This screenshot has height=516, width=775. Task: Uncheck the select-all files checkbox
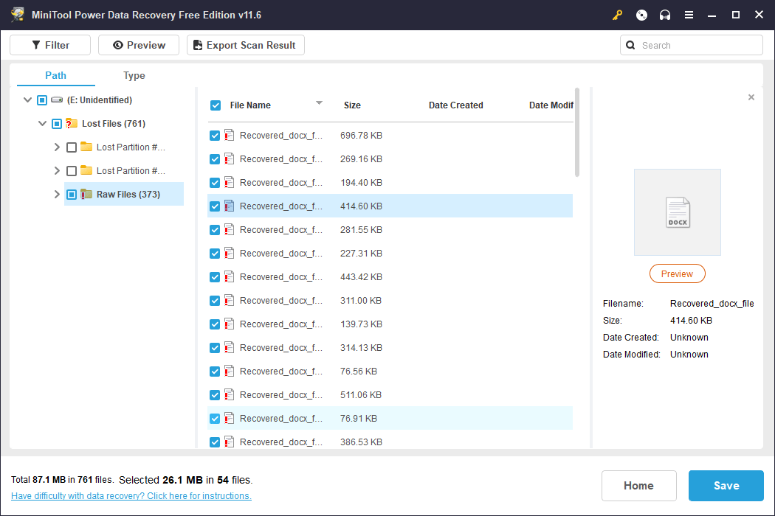[x=216, y=105]
